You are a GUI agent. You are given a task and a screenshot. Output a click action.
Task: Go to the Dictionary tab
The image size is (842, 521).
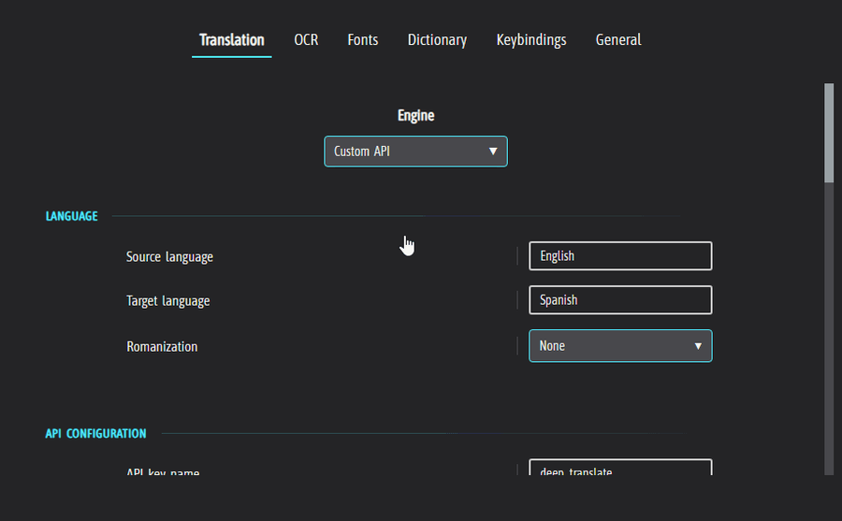click(x=437, y=40)
